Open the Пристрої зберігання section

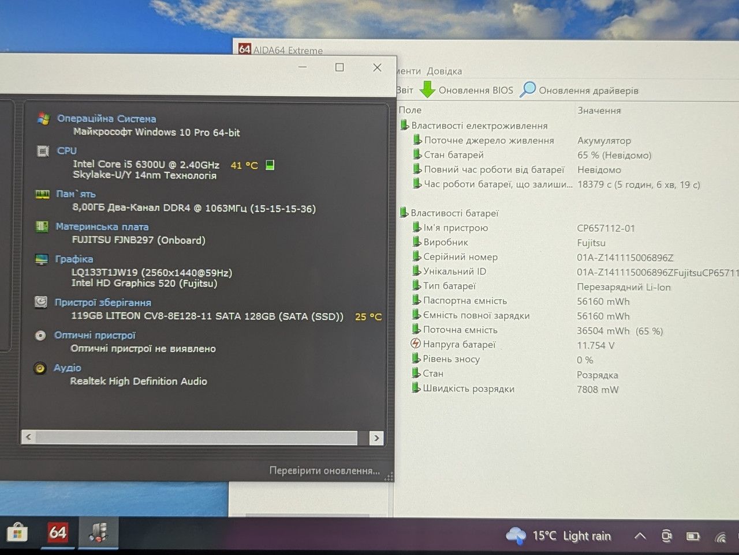coord(103,302)
